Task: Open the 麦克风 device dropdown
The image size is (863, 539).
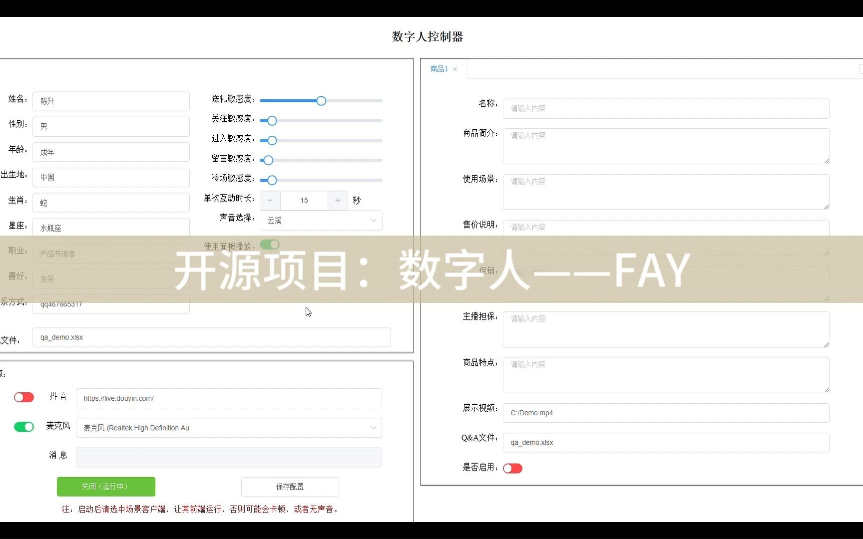Action: 228,428
